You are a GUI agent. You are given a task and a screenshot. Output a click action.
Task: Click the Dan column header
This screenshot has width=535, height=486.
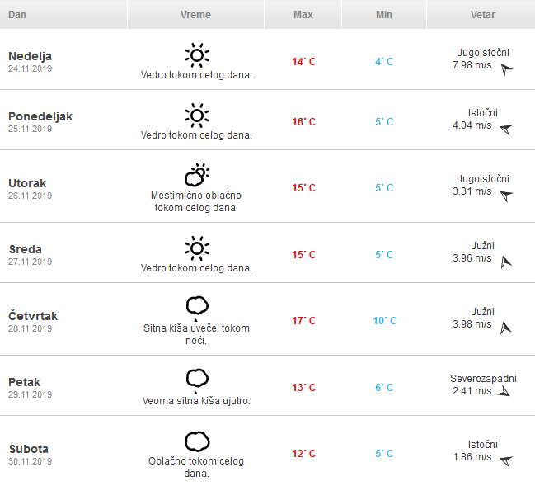click(x=17, y=15)
